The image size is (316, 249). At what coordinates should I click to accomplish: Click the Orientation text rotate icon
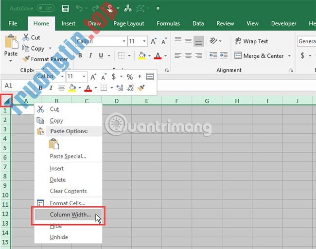tap(213, 41)
